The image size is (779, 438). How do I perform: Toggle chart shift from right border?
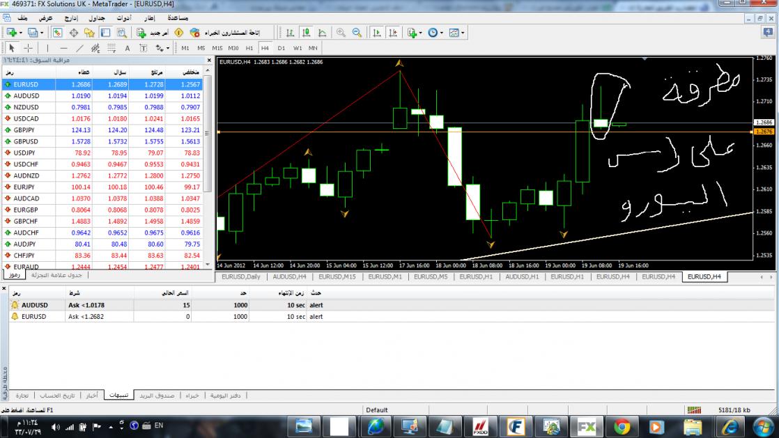click(393, 33)
